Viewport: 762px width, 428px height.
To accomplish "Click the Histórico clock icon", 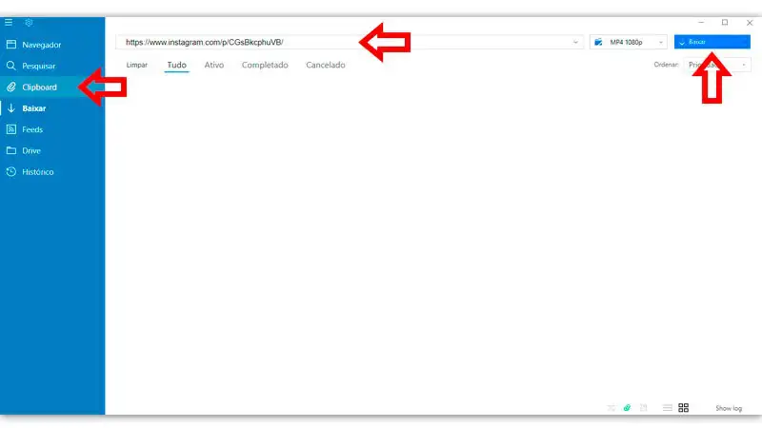I will coord(11,172).
